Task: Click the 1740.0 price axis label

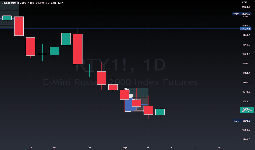Action: coord(246,139)
